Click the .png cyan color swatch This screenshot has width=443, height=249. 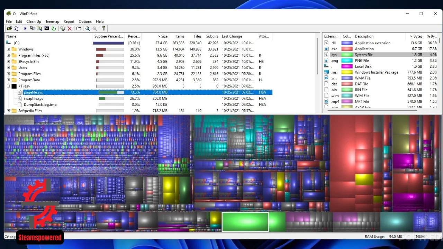coord(347,61)
